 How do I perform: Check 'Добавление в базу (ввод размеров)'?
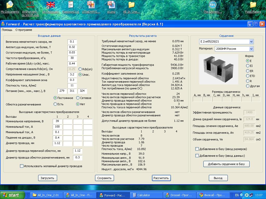pos(197,149)
